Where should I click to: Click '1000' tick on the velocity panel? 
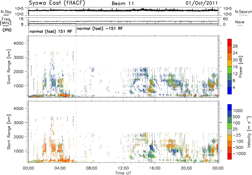pos(18,151)
